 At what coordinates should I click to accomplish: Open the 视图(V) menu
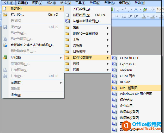pyautogui.click(x=37, y=3)
